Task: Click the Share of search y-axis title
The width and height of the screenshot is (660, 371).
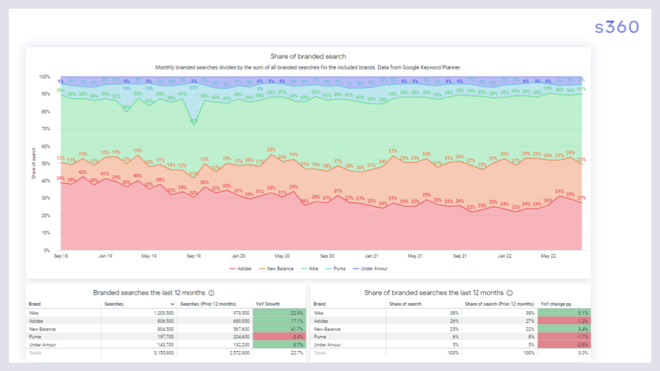Action: click(x=34, y=164)
